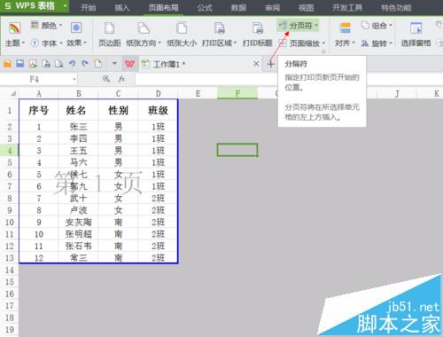
Task: Click into the formula bar
Action: click(x=206, y=79)
